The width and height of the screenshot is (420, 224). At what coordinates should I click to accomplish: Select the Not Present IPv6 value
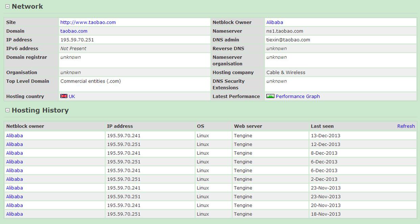click(x=73, y=49)
